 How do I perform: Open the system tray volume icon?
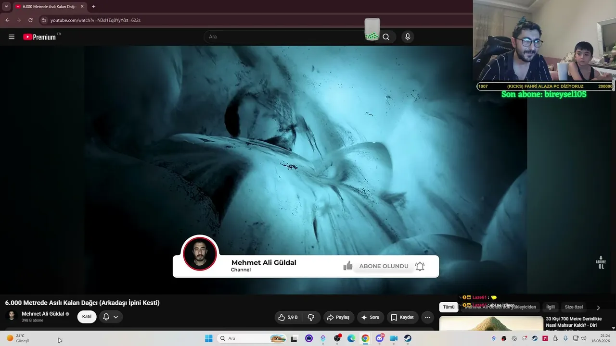click(584, 338)
